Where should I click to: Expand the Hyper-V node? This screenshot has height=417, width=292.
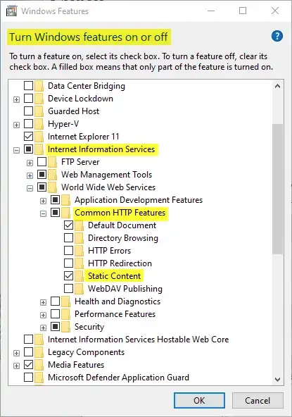click(16, 125)
